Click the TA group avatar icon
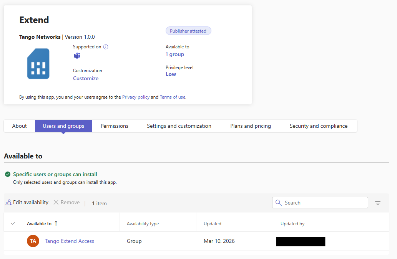 (33, 241)
